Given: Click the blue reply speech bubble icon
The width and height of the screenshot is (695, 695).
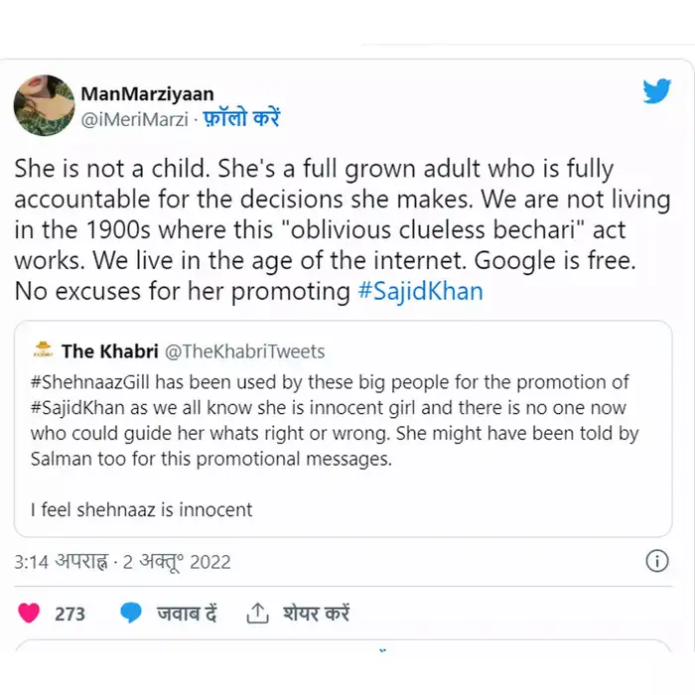Looking at the screenshot, I should pyautogui.click(x=131, y=613).
